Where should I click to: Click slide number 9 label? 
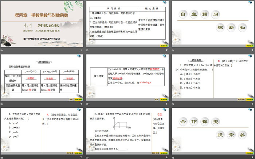pyautogui.click(x=252, y=158)
